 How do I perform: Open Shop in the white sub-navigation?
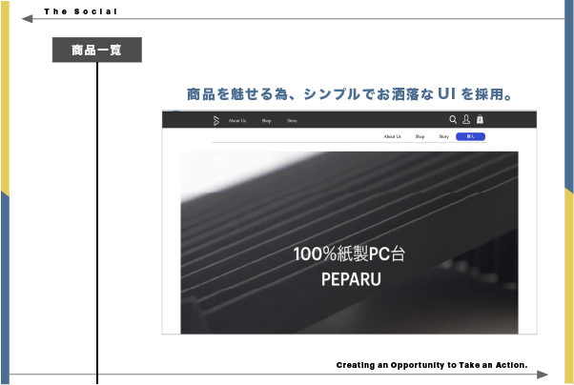pos(420,137)
